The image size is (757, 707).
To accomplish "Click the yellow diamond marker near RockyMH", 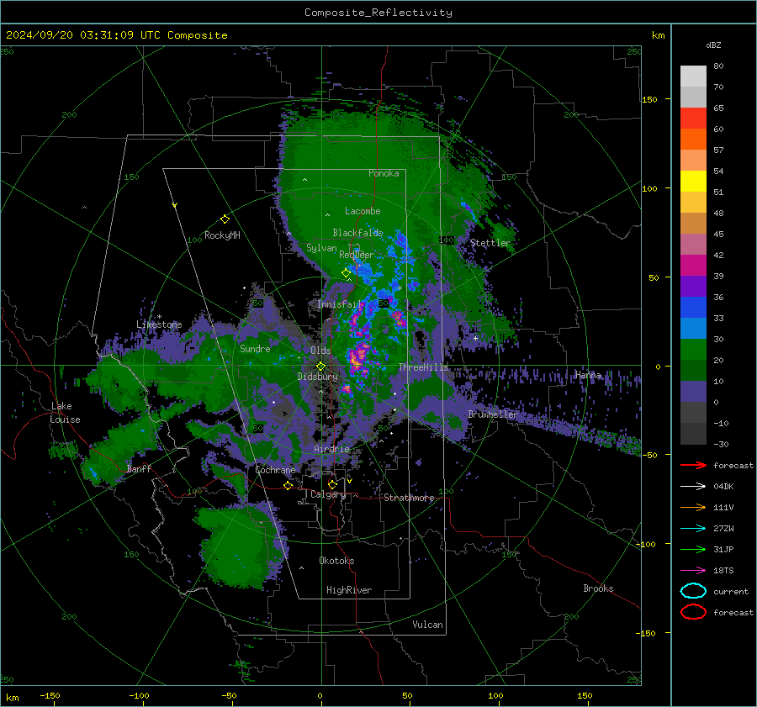I will click(x=225, y=219).
